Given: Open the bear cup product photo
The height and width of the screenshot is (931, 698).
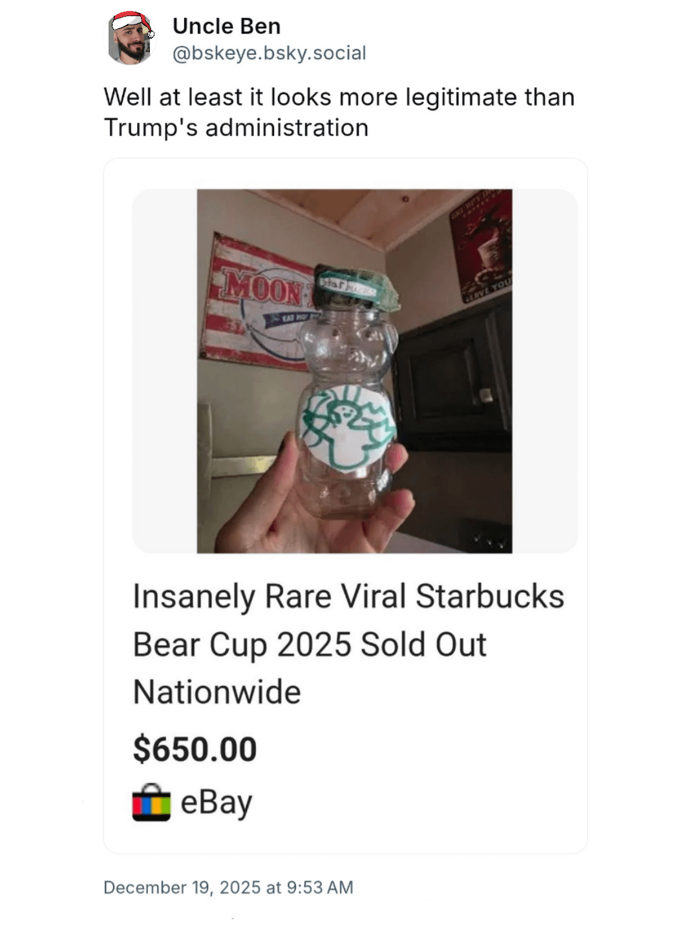Looking at the screenshot, I should click(354, 370).
